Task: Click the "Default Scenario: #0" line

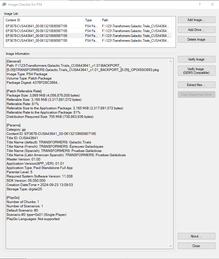Action: (22, 210)
